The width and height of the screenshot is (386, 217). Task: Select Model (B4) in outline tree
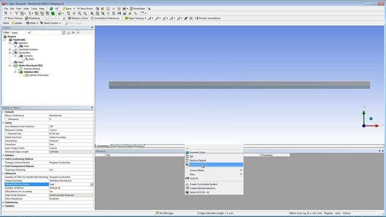point(19,40)
